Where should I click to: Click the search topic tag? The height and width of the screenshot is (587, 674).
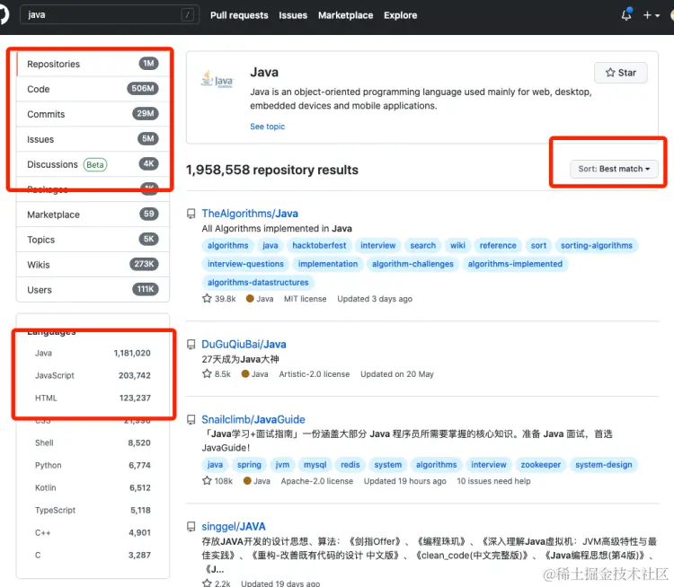pyautogui.click(x=422, y=246)
